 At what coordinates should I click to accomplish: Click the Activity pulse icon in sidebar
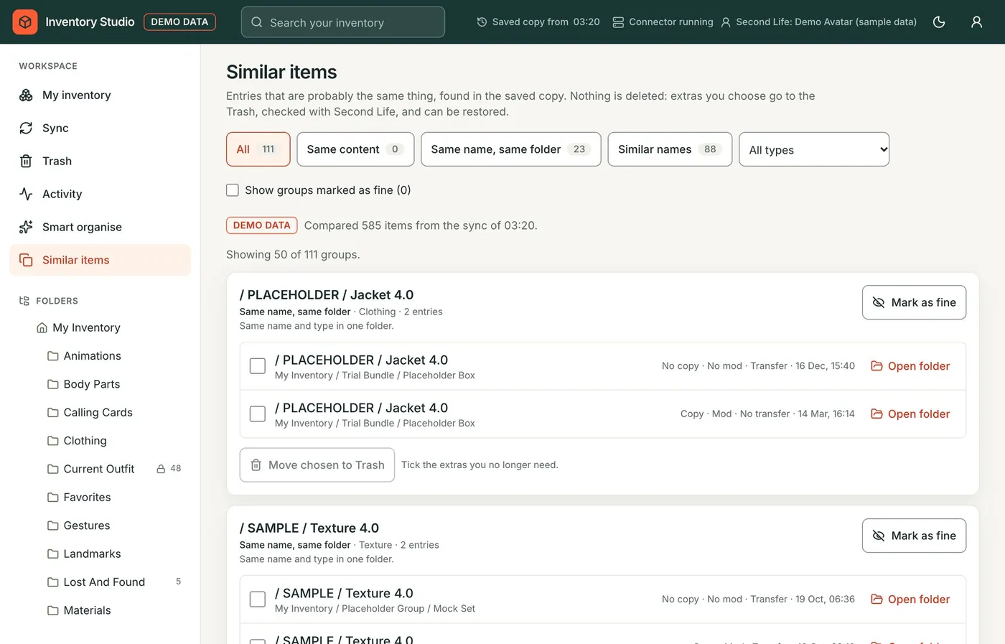pyautogui.click(x=26, y=195)
